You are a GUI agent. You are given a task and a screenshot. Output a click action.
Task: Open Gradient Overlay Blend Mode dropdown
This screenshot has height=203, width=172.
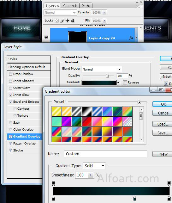pyautogui.click(x=102, y=69)
